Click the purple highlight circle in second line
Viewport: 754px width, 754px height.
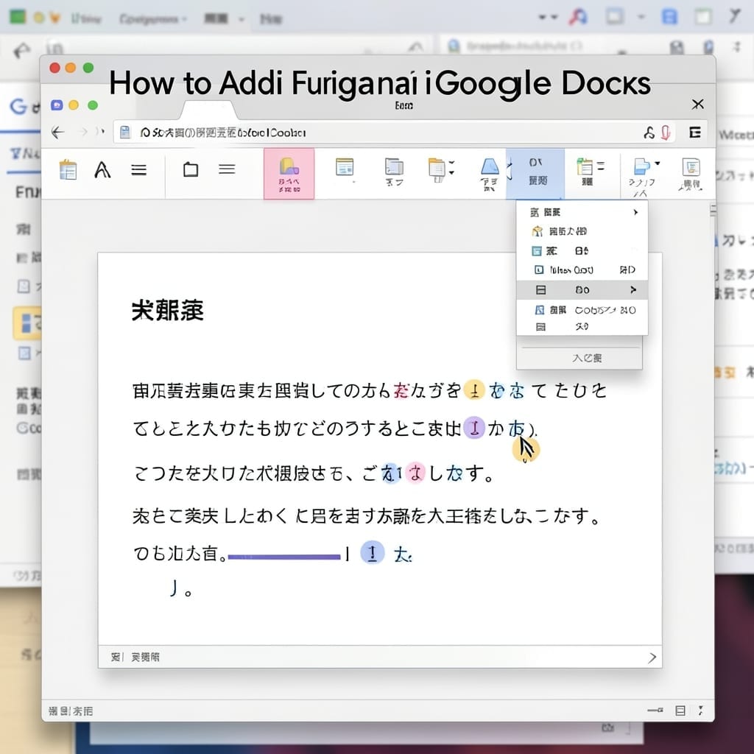pos(475,428)
